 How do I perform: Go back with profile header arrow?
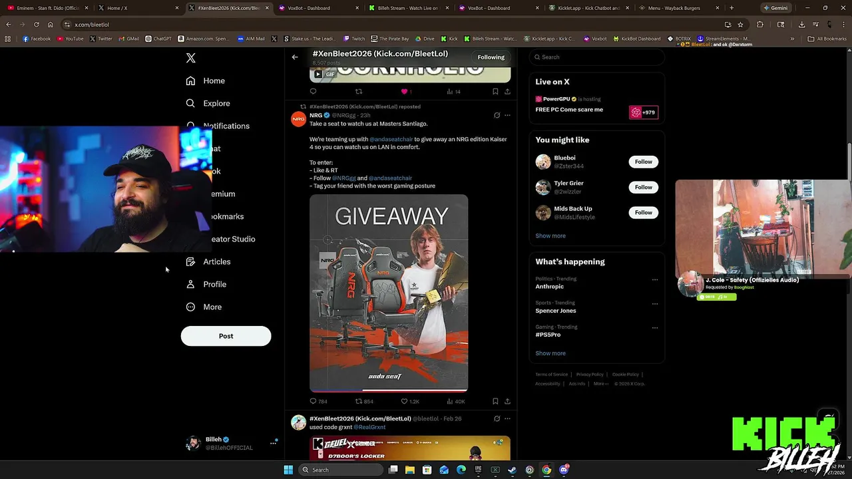click(295, 57)
